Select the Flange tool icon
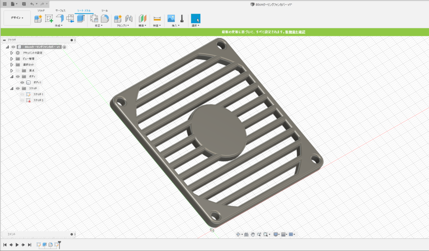The width and height of the screenshot is (429, 251). (59, 18)
